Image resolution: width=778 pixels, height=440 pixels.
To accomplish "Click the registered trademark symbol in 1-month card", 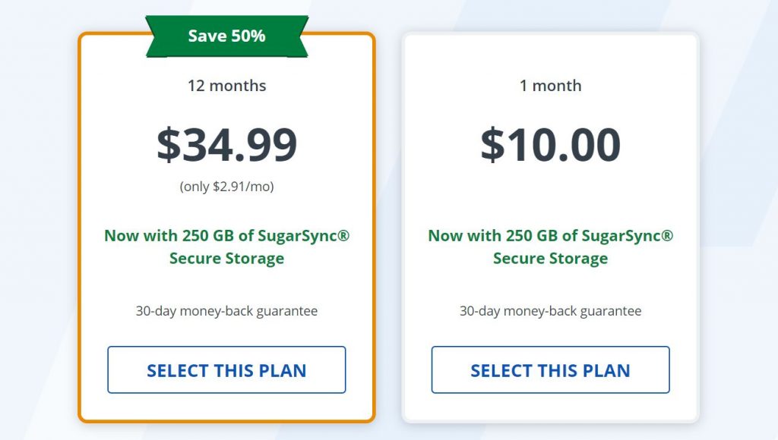I will 667,235.
